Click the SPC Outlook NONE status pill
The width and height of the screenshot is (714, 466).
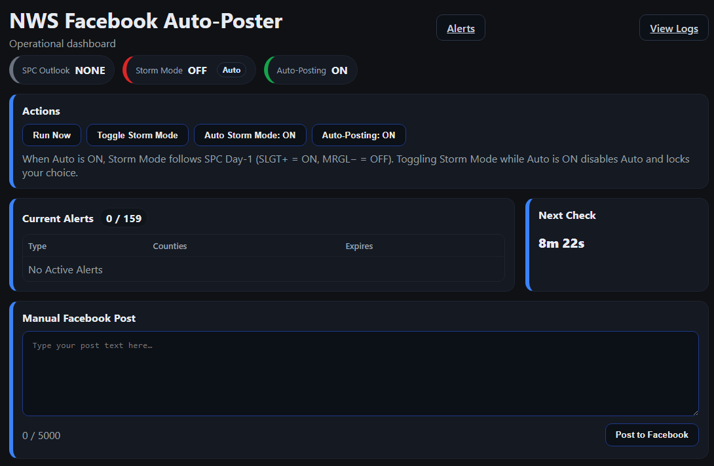coord(64,70)
